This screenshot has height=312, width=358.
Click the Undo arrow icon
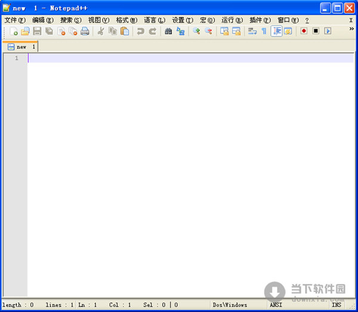pos(140,31)
